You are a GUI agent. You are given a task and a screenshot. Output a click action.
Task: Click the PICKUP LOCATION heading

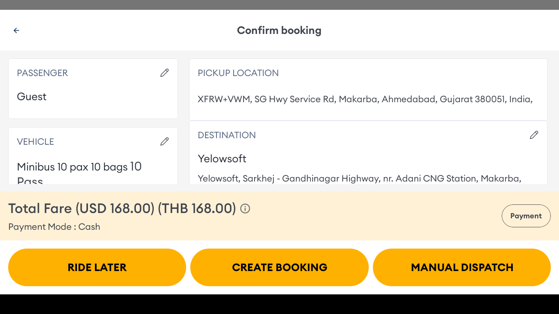[238, 73]
